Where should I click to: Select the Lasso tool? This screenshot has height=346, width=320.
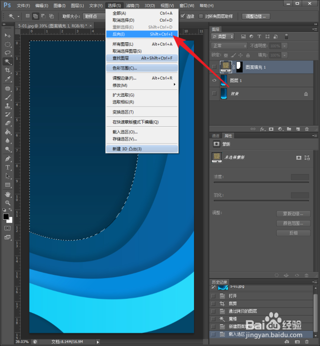[7, 53]
